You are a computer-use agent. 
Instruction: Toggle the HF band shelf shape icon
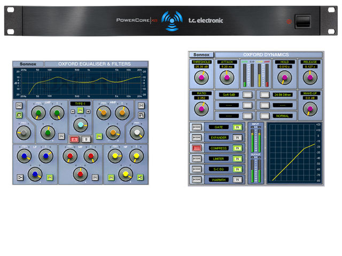(x=140, y=178)
